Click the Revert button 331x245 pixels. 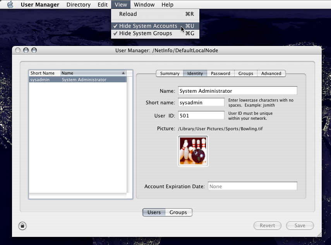[267, 225]
